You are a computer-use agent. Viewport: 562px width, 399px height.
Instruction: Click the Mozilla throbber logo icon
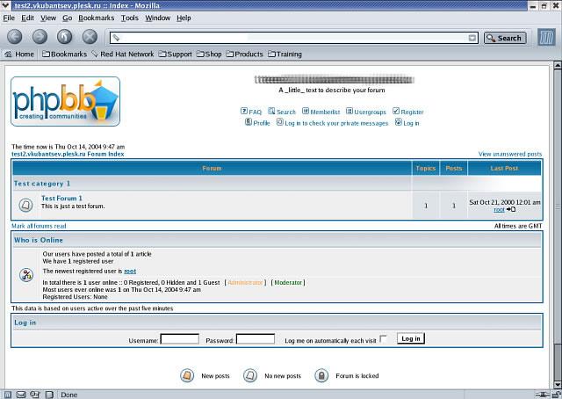coord(546,37)
